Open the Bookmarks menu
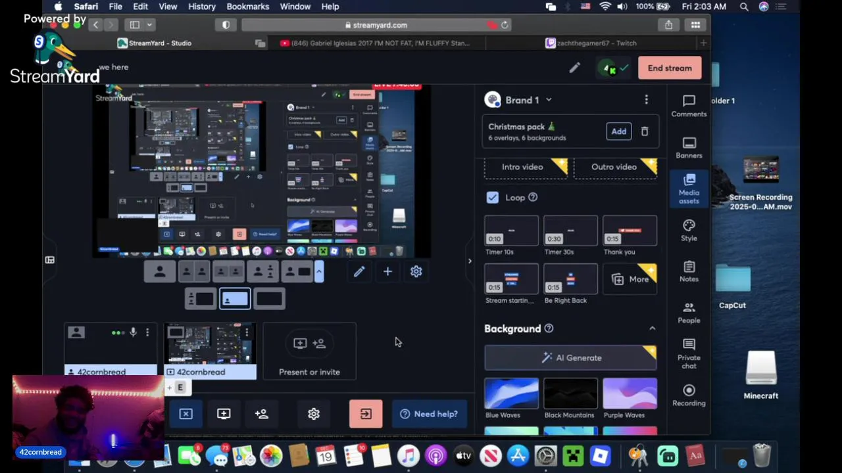842x473 pixels. 247,7
